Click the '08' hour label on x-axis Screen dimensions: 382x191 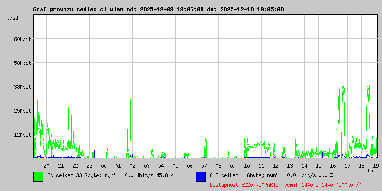[218, 166]
